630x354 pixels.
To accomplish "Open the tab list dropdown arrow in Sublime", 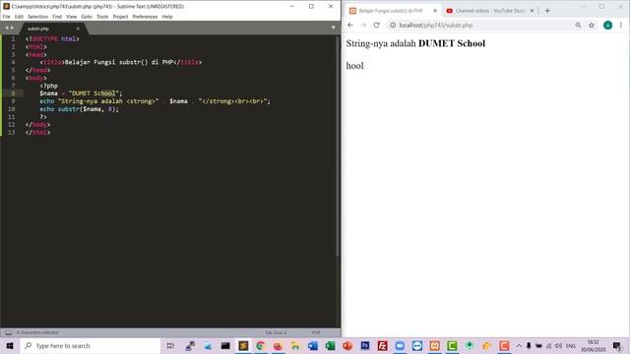I will pyautogui.click(x=333, y=28).
